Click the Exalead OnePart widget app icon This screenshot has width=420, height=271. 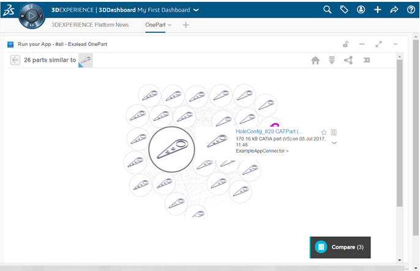[x=10, y=45]
